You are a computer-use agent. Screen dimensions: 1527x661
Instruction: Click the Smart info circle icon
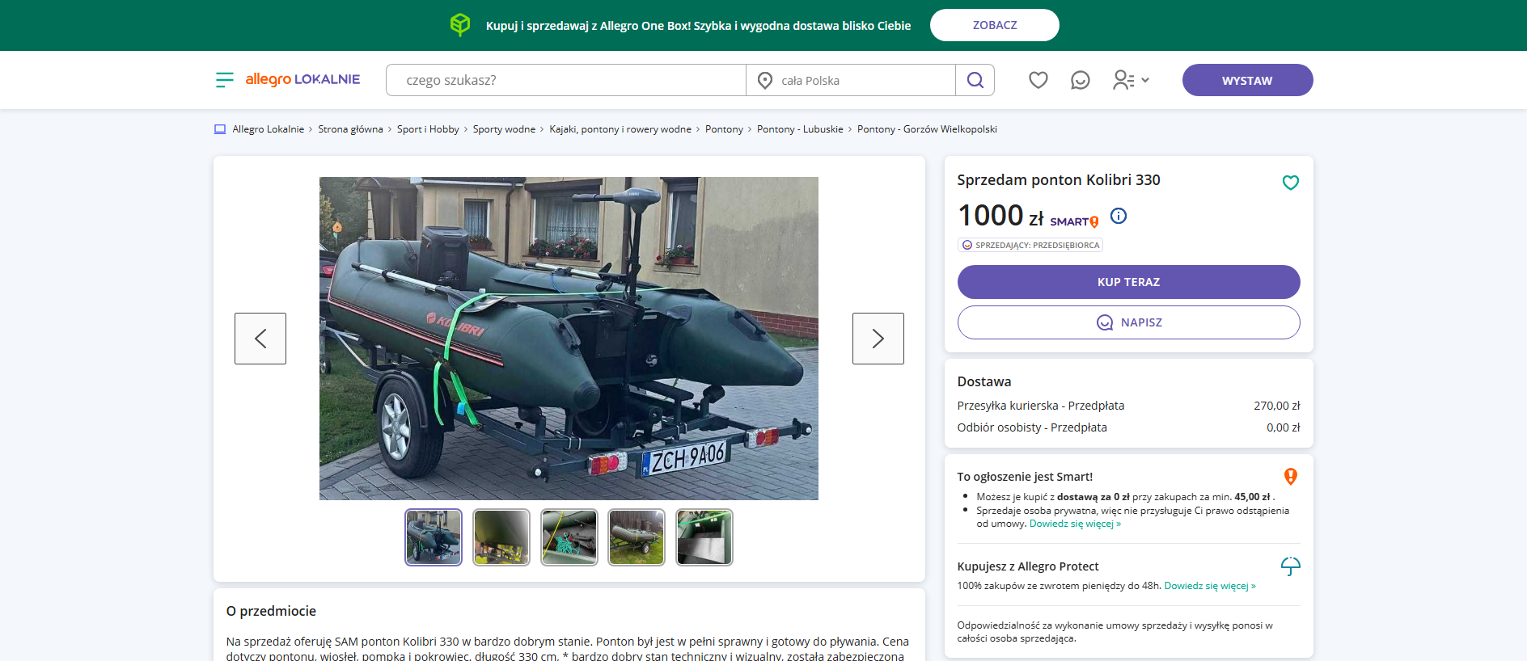pyautogui.click(x=1119, y=216)
